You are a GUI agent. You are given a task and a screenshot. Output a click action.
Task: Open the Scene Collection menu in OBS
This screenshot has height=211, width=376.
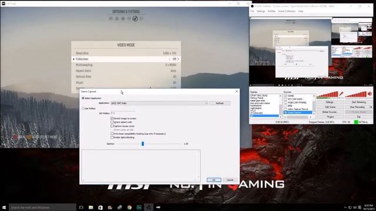click(287, 11)
